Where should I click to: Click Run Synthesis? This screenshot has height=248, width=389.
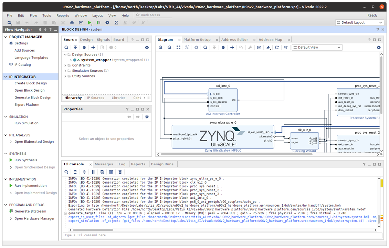[26, 160]
